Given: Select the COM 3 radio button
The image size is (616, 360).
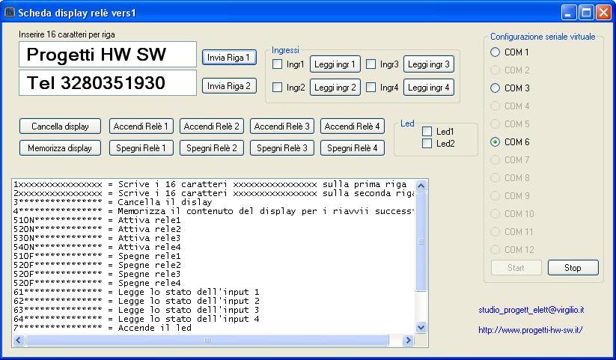Looking at the screenshot, I should pyautogui.click(x=495, y=88).
